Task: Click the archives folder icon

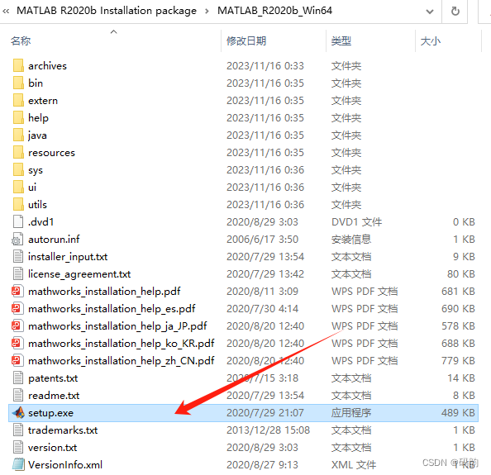Action: pos(18,66)
